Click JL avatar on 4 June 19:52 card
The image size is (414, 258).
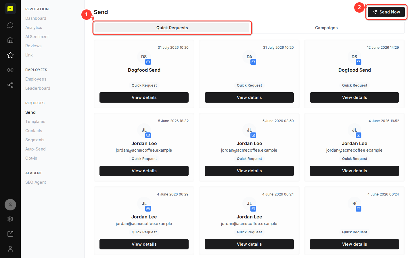click(354, 130)
